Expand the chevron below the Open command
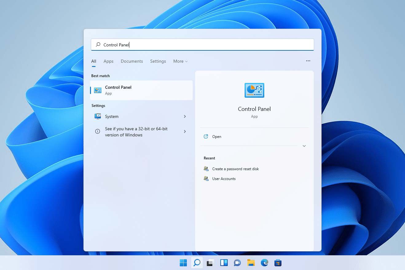Viewport: 405px width, 270px height. [x=304, y=146]
